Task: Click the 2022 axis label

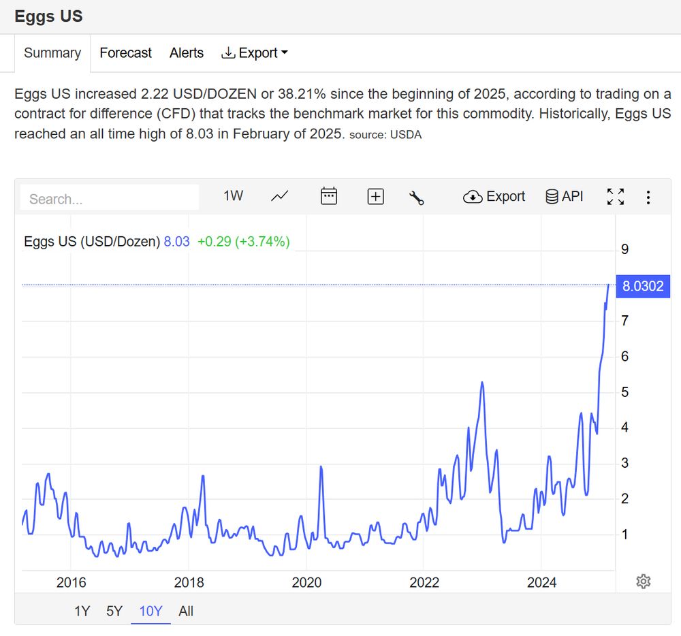Action: click(424, 583)
